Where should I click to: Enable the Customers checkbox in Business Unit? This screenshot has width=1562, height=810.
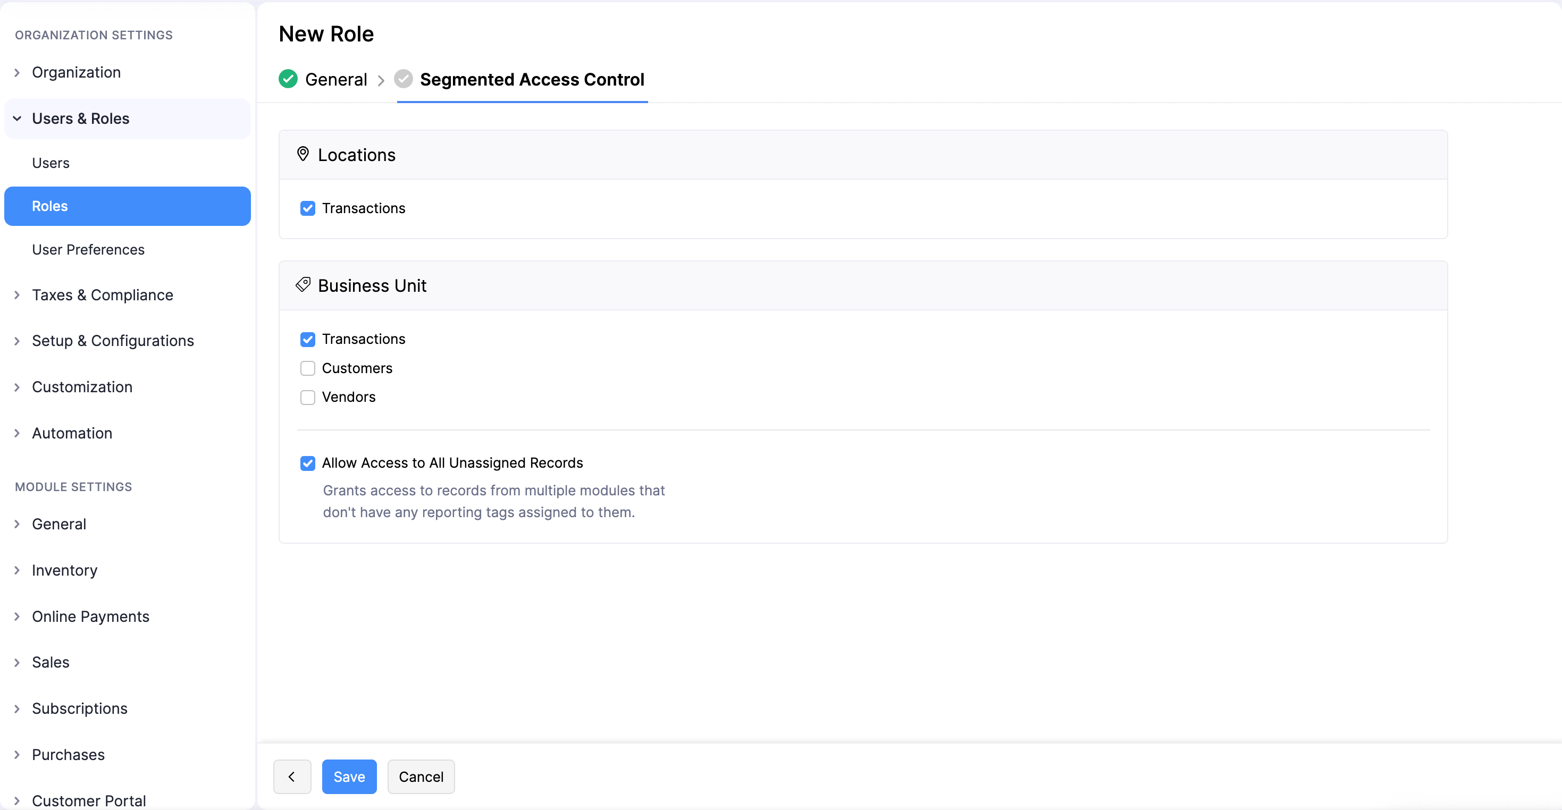(307, 368)
